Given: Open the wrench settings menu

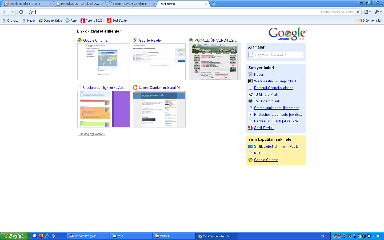Looking at the screenshot, I should (378, 12).
